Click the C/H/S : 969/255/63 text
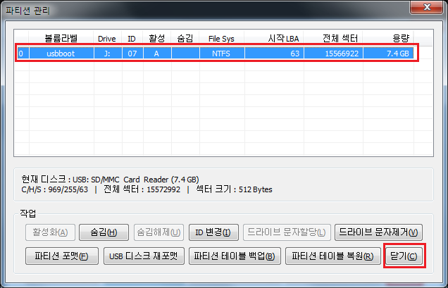 coord(54,189)
